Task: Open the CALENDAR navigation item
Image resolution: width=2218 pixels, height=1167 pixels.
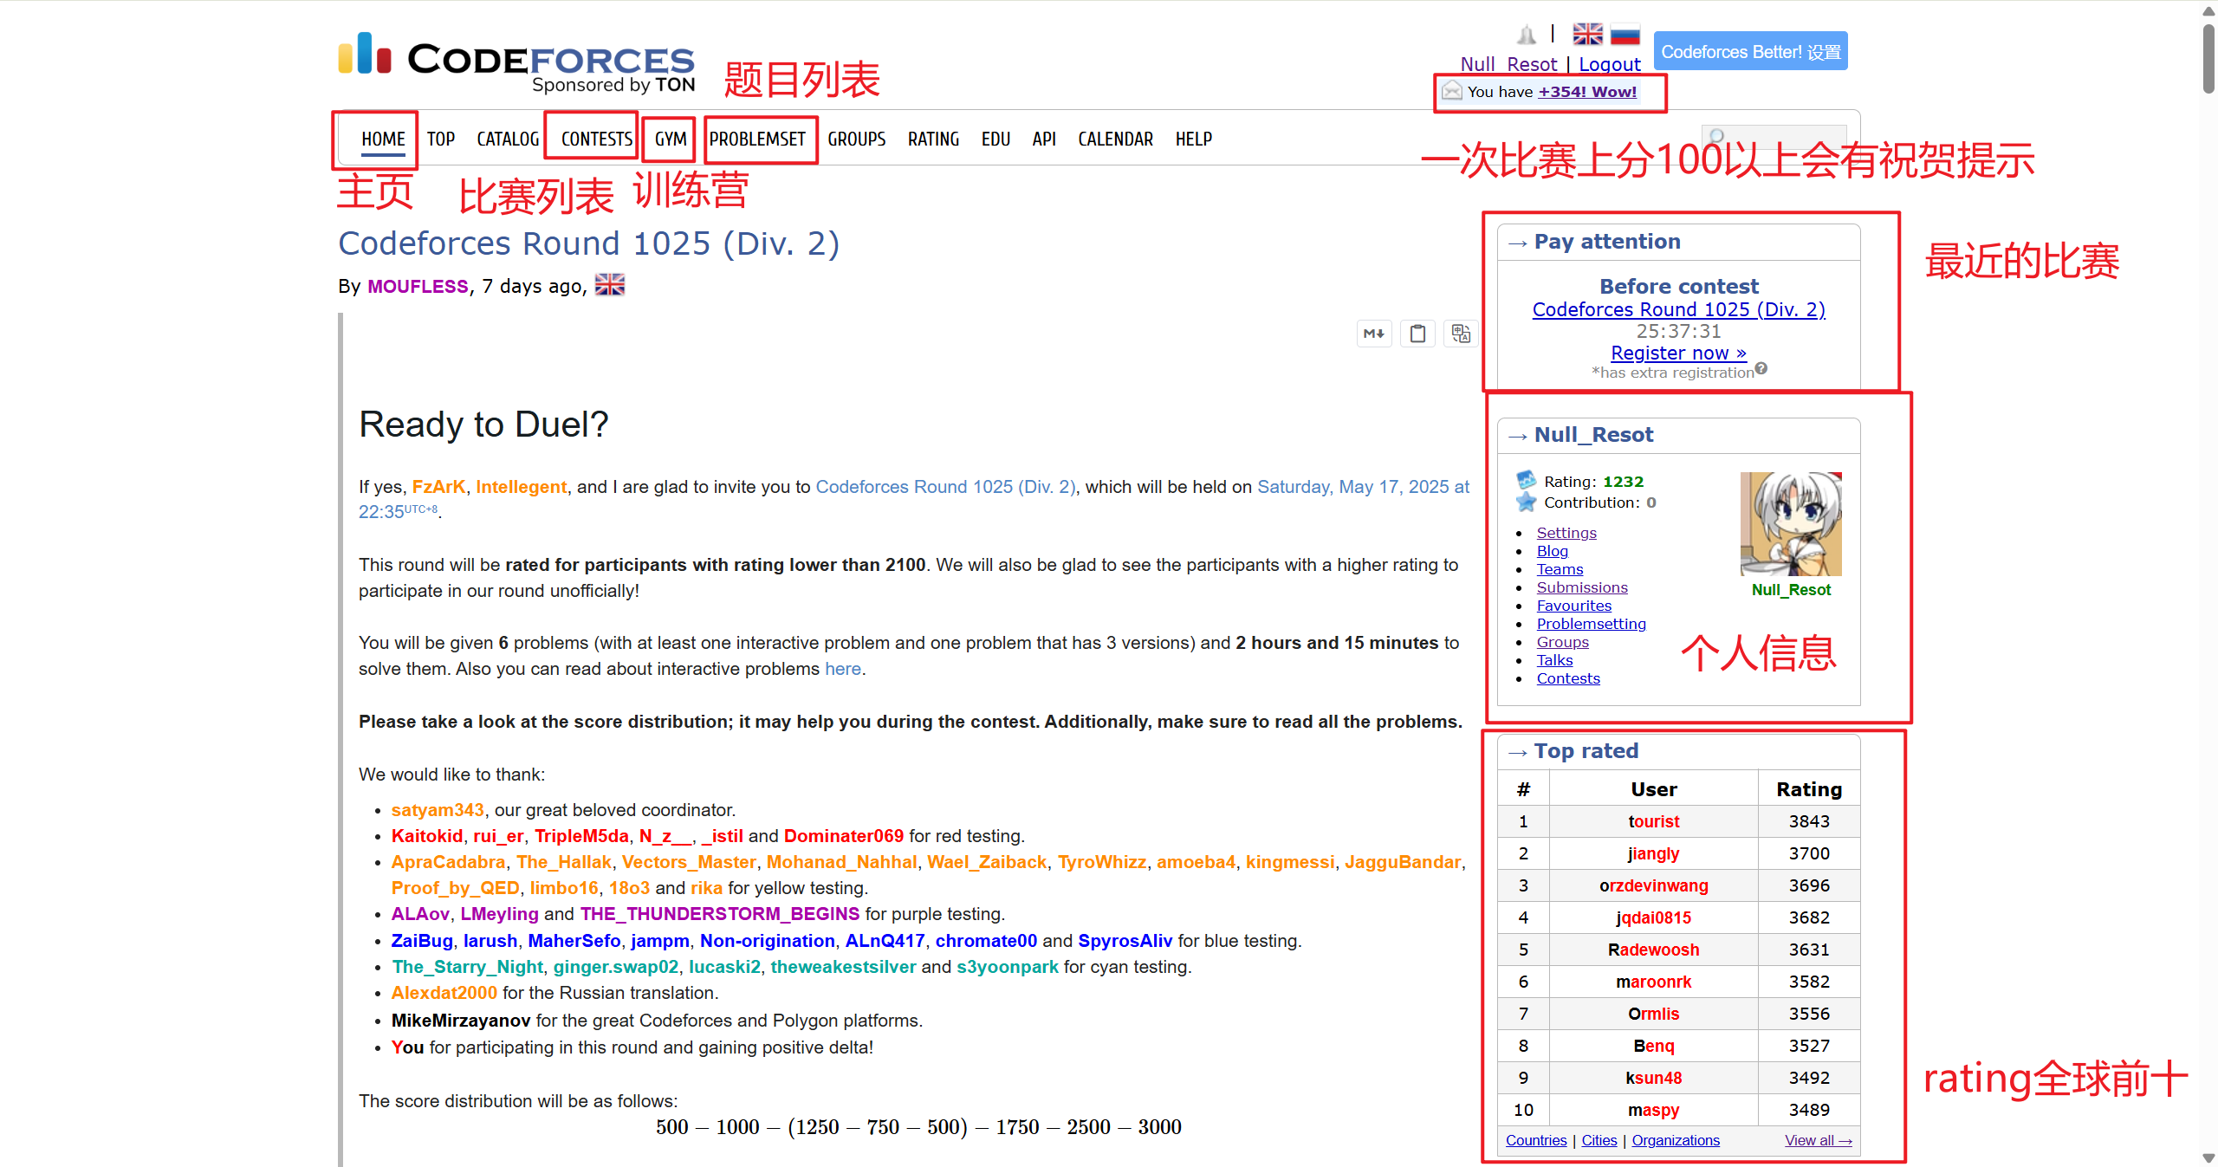Action: pos(1115,139)
